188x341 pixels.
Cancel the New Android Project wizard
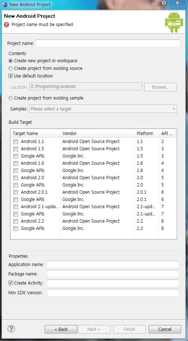(x=165, y=329)
